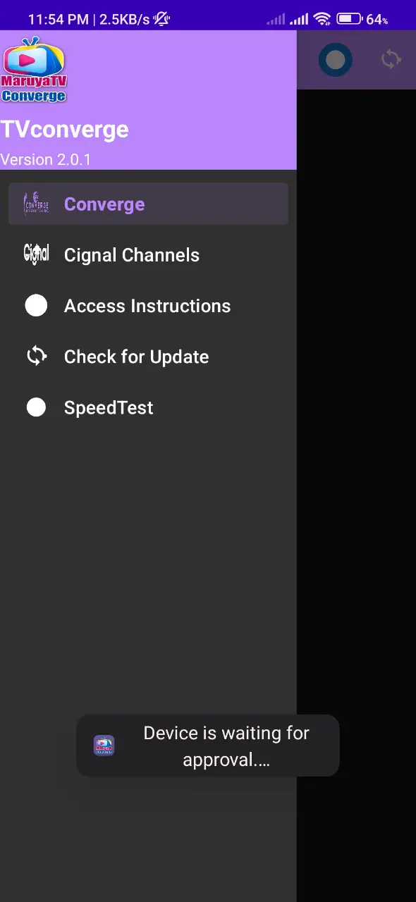The image size is (416, 902).
Task: Tap the Version 2.0.1 label
Action: tap(46, 160)
